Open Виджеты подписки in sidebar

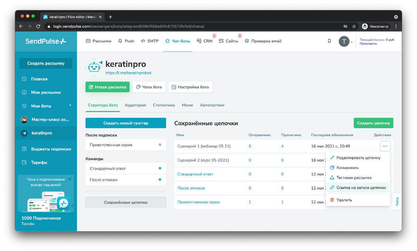click(x=51, y=149)
